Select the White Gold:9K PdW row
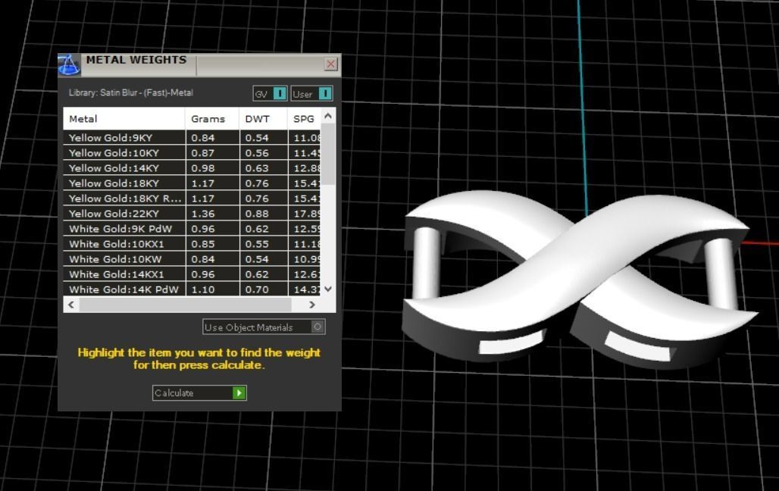The width and height of the screenshot is (779, 491). 192,229
